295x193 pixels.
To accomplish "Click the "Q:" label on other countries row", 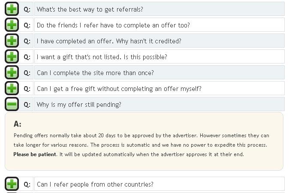I will click(x=27, y=184).
